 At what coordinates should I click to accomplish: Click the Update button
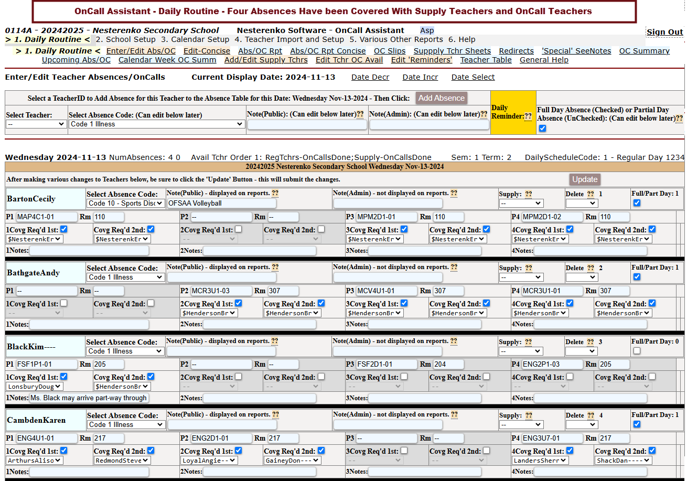585,179
